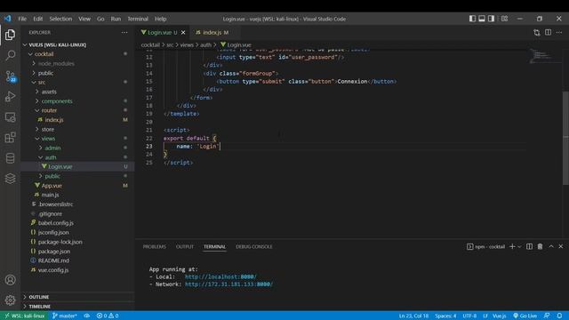Close the terminal panel

tap(561, 246)
